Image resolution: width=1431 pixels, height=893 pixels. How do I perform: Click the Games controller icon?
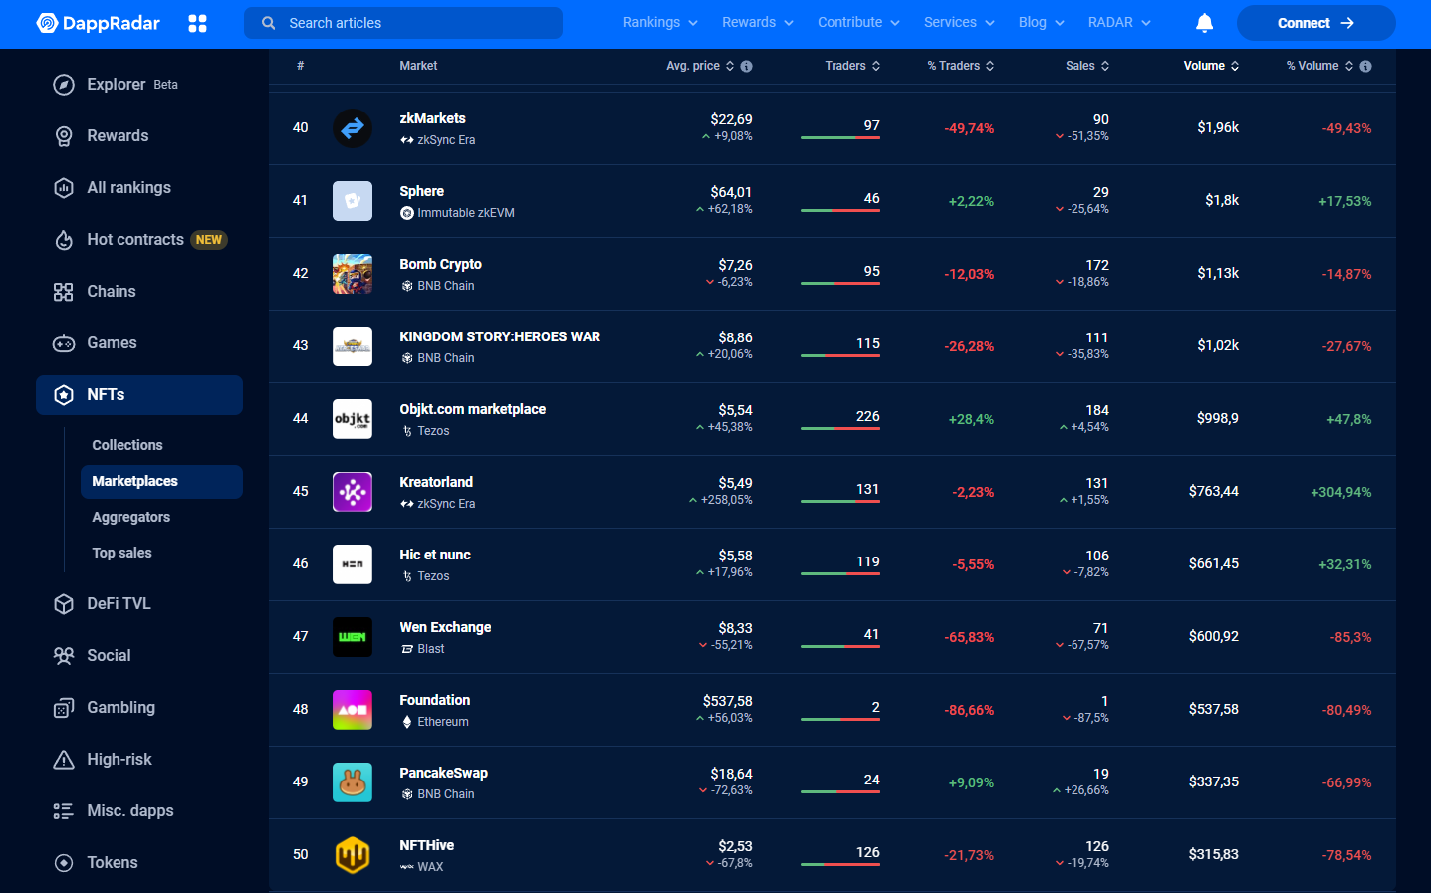(x=64, y=343)
